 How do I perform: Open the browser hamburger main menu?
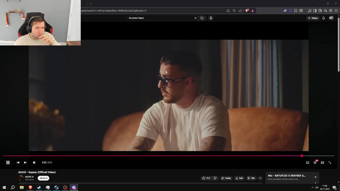tap(336, 11)
